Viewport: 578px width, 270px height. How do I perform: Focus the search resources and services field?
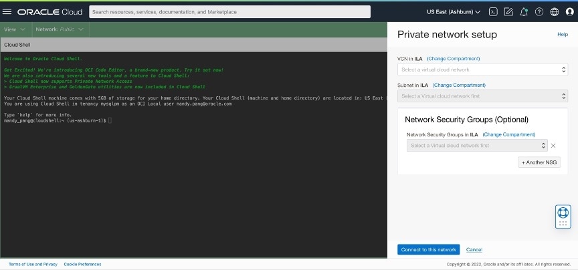(x=229, y=12)
